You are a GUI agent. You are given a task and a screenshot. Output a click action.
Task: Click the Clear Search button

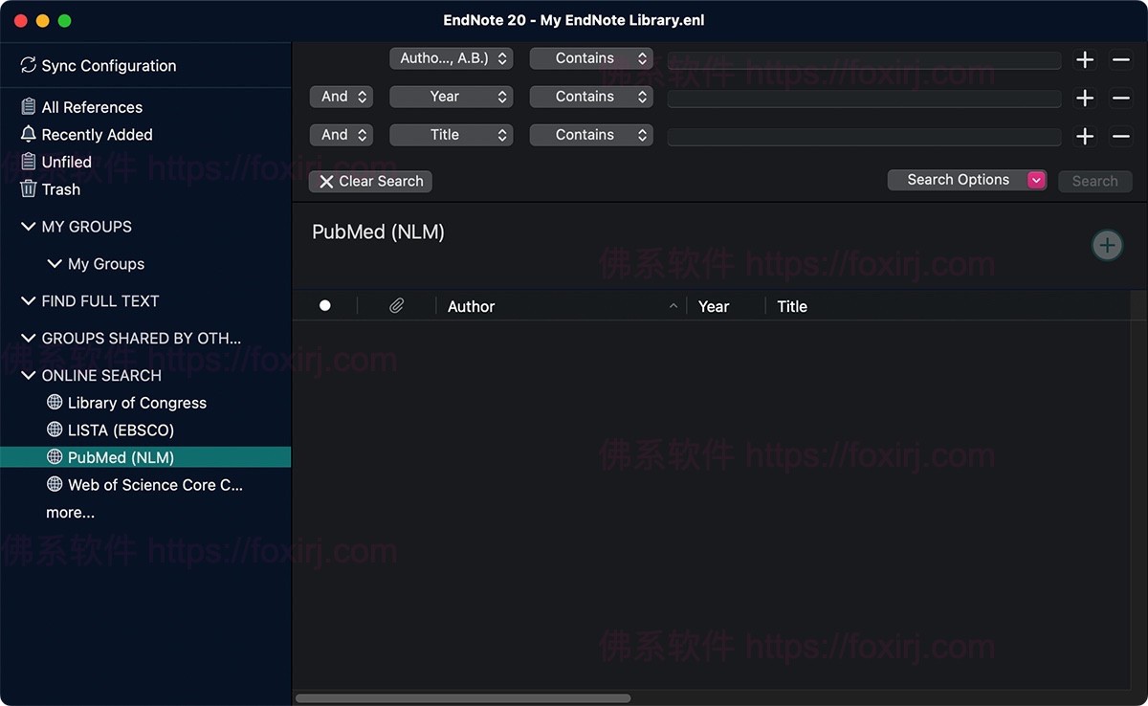tap(370, 181)
